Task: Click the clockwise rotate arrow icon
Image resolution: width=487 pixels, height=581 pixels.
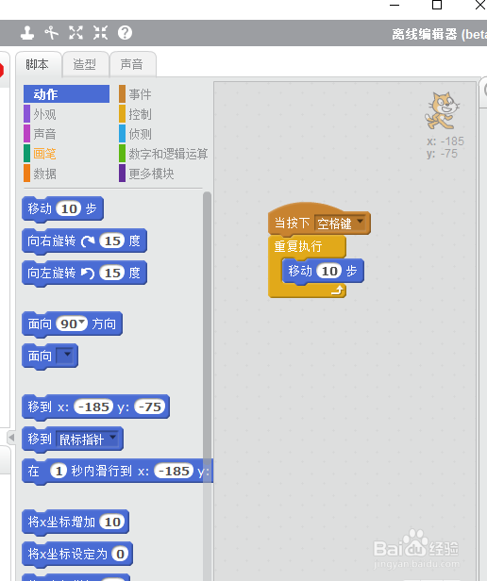Action: tap(88, 241)
